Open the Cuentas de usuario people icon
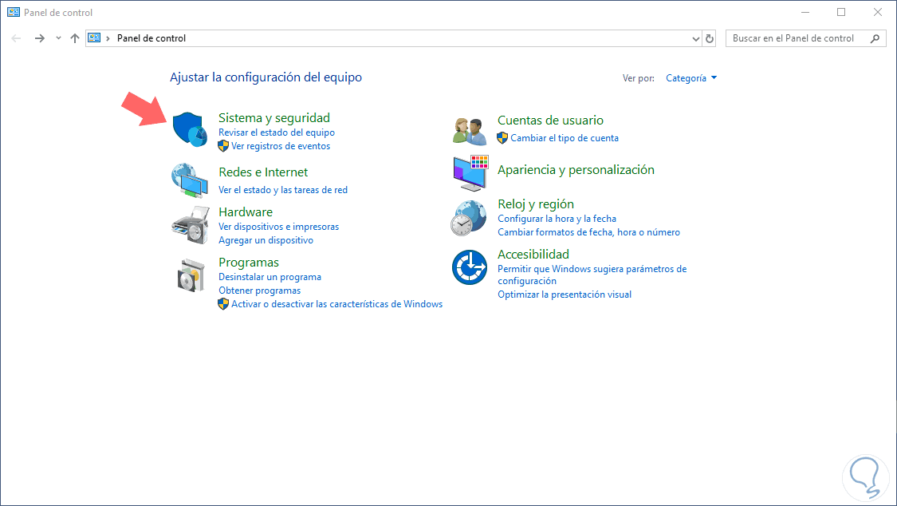 (x=469, y=131)
